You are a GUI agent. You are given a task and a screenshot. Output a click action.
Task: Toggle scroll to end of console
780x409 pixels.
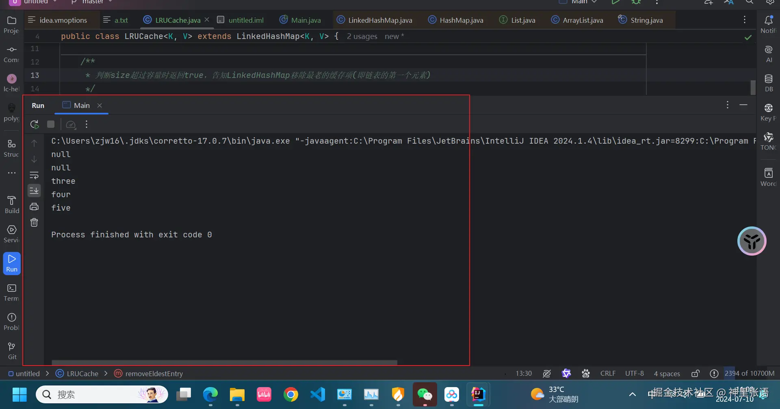[34, 191]
